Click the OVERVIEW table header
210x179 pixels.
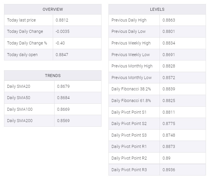(x=52, y=9)
